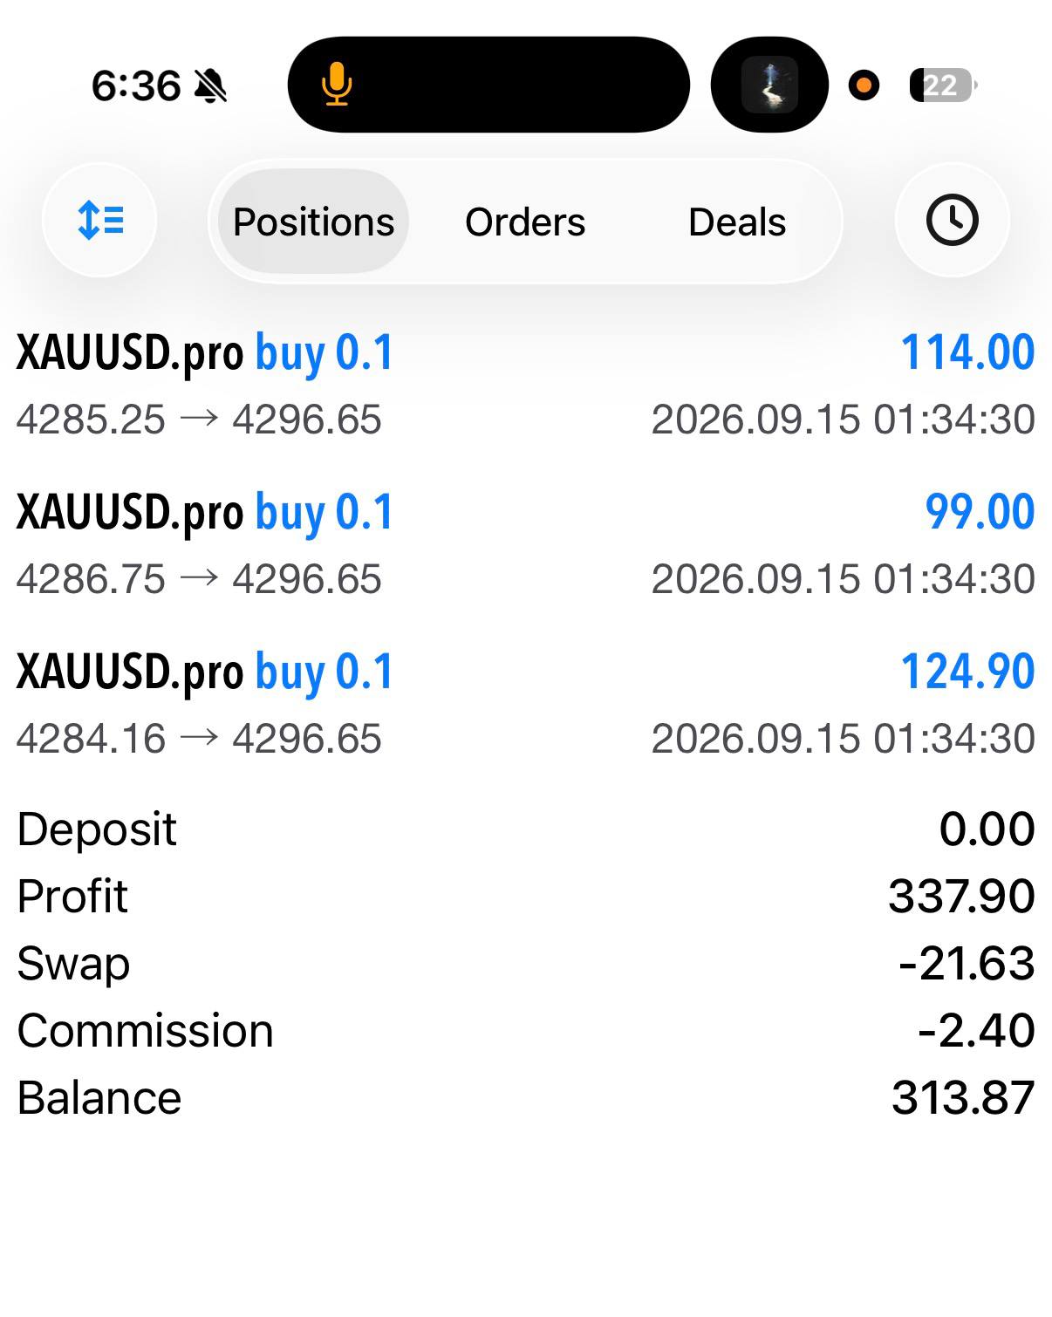Tap the sort order arrows icon
This screenshot has width=1052, height=1317.
100,220
